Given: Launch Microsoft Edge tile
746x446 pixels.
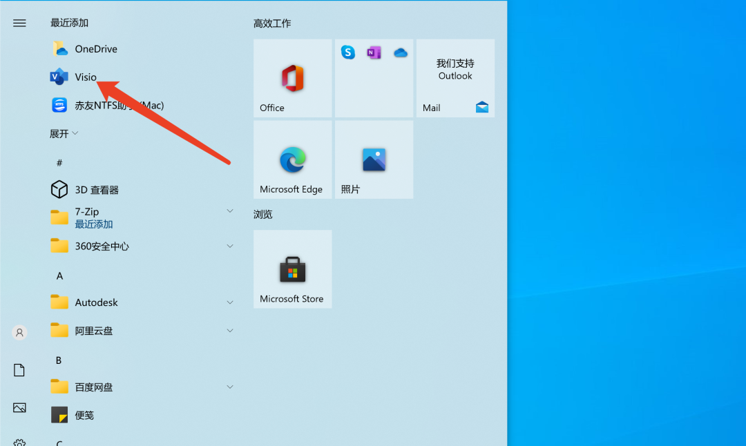Looking at the screenshot, I should (x=292, y=160).
